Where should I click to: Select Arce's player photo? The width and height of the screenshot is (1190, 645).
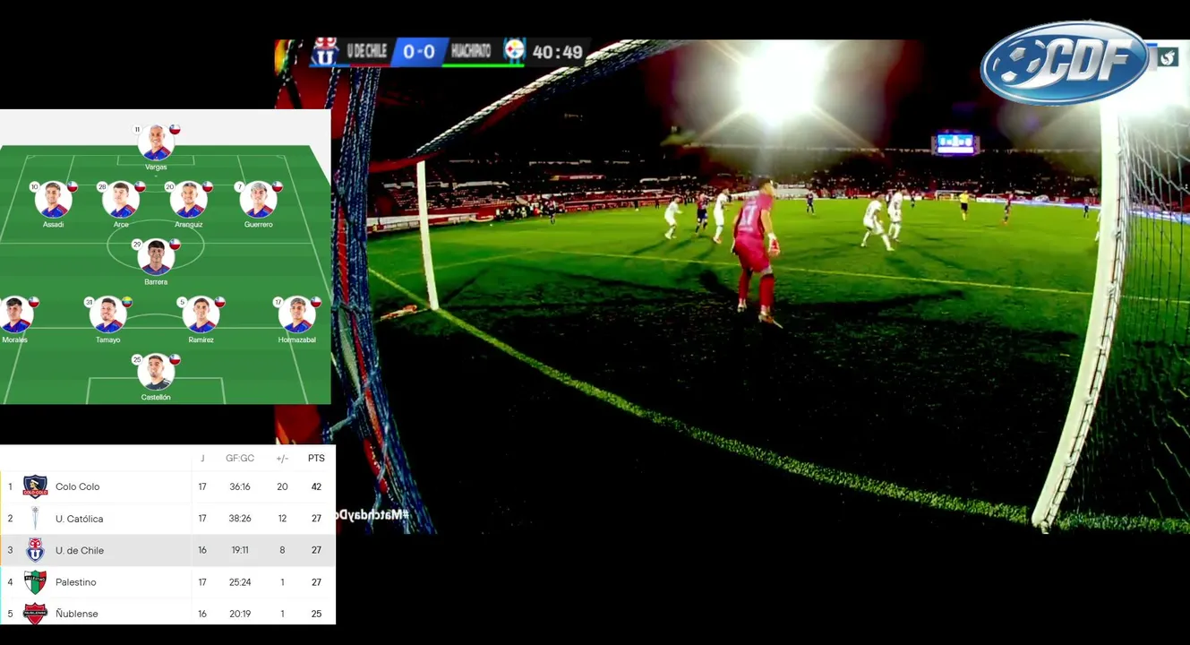[121, 200]
